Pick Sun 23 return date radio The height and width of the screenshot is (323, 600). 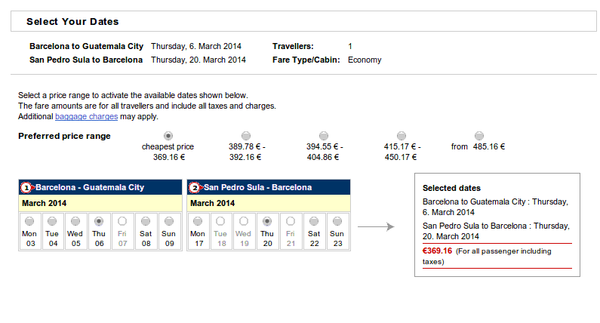tap(337, 221)
